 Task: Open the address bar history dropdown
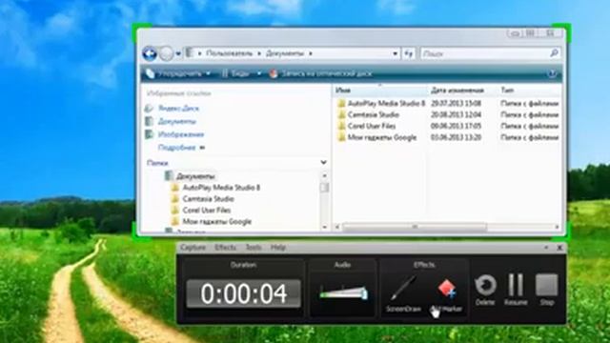coord(395,53)
